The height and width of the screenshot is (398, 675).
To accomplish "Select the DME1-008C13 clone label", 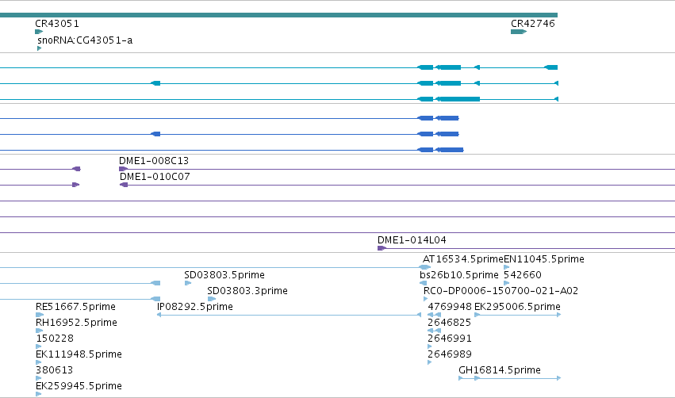I will pos(154,161).
